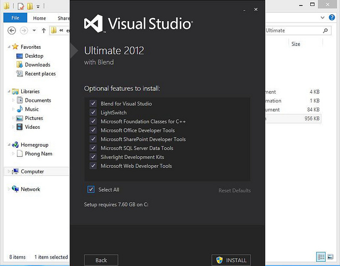Open the Share ribbon tab in Explorer

[x=64, y=18]
